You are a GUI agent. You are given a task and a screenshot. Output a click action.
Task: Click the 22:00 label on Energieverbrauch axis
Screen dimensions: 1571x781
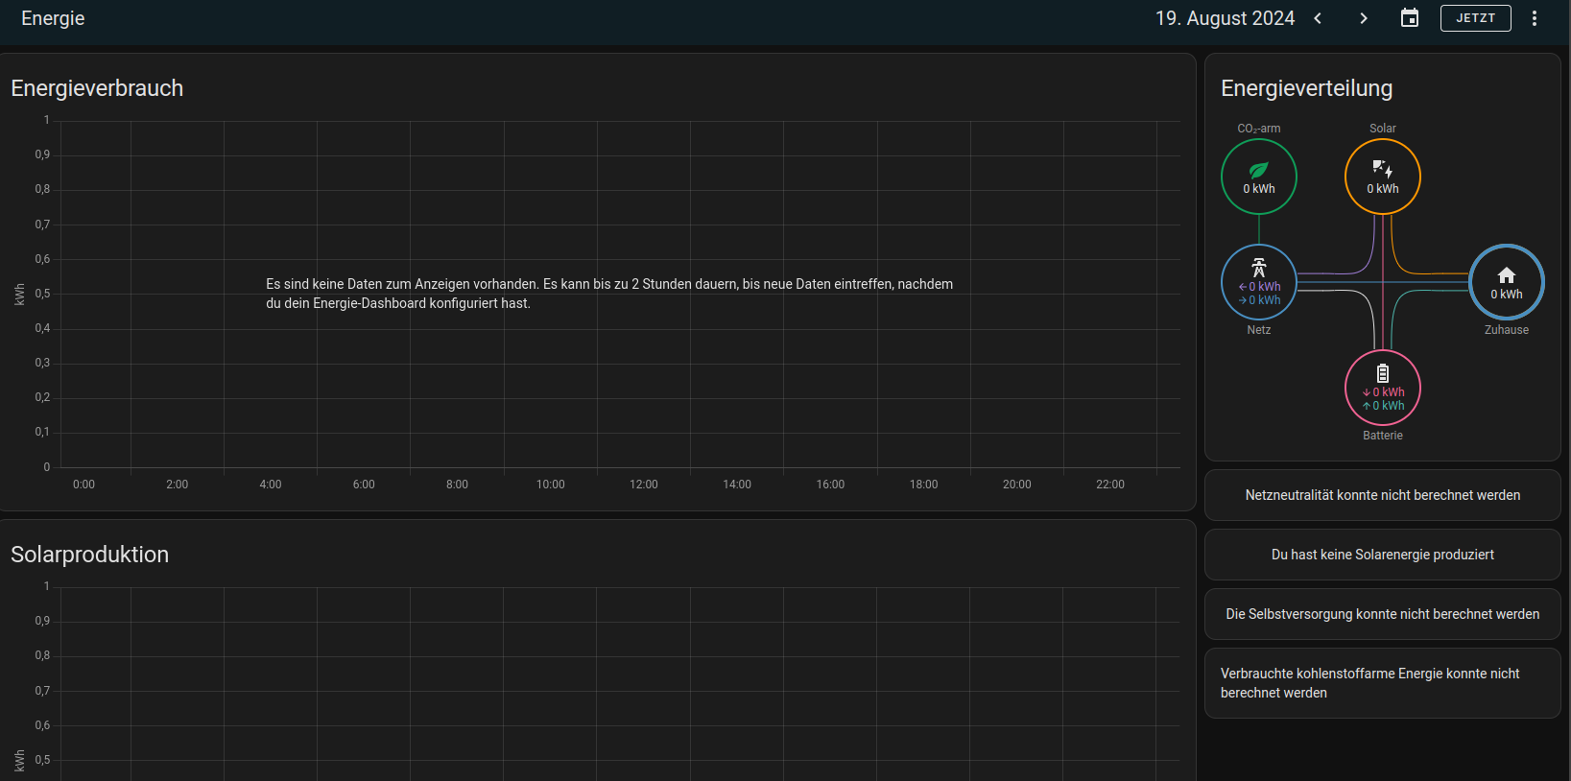tap(1110, 485)
